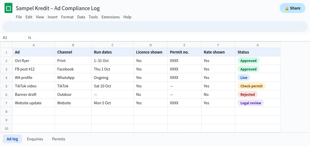Click the Approved status chip for FB post #12
The width and height of the screenshot is (310, 146).
click(248, 69)
